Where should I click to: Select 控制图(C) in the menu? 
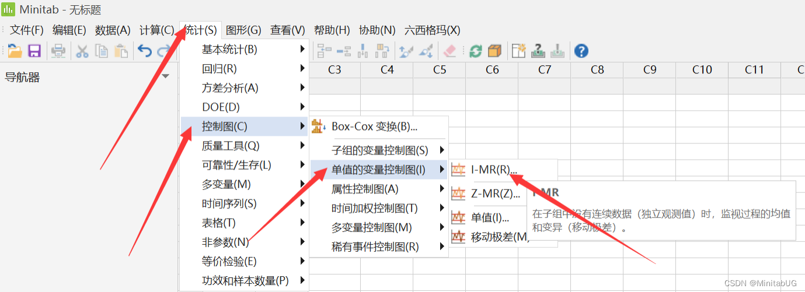click(x=244, y=126)
